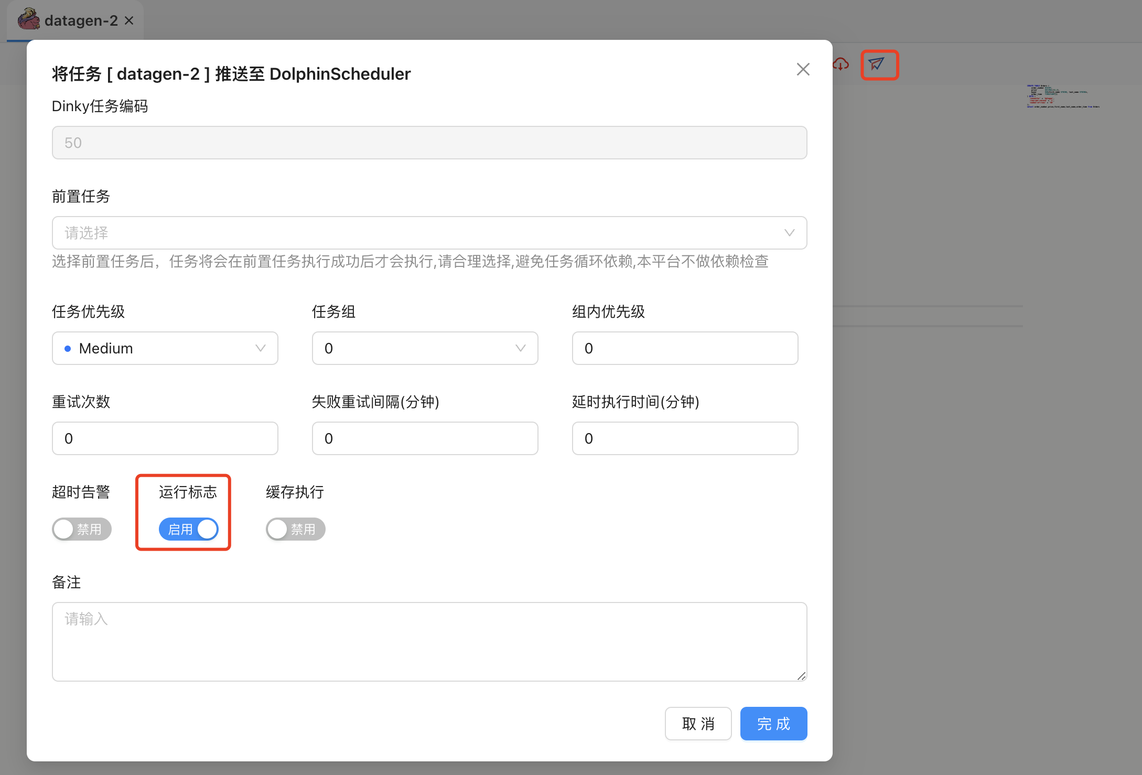Switch to the datagen-2 tab
The image size is (1142, 775).
coord(81,20)
